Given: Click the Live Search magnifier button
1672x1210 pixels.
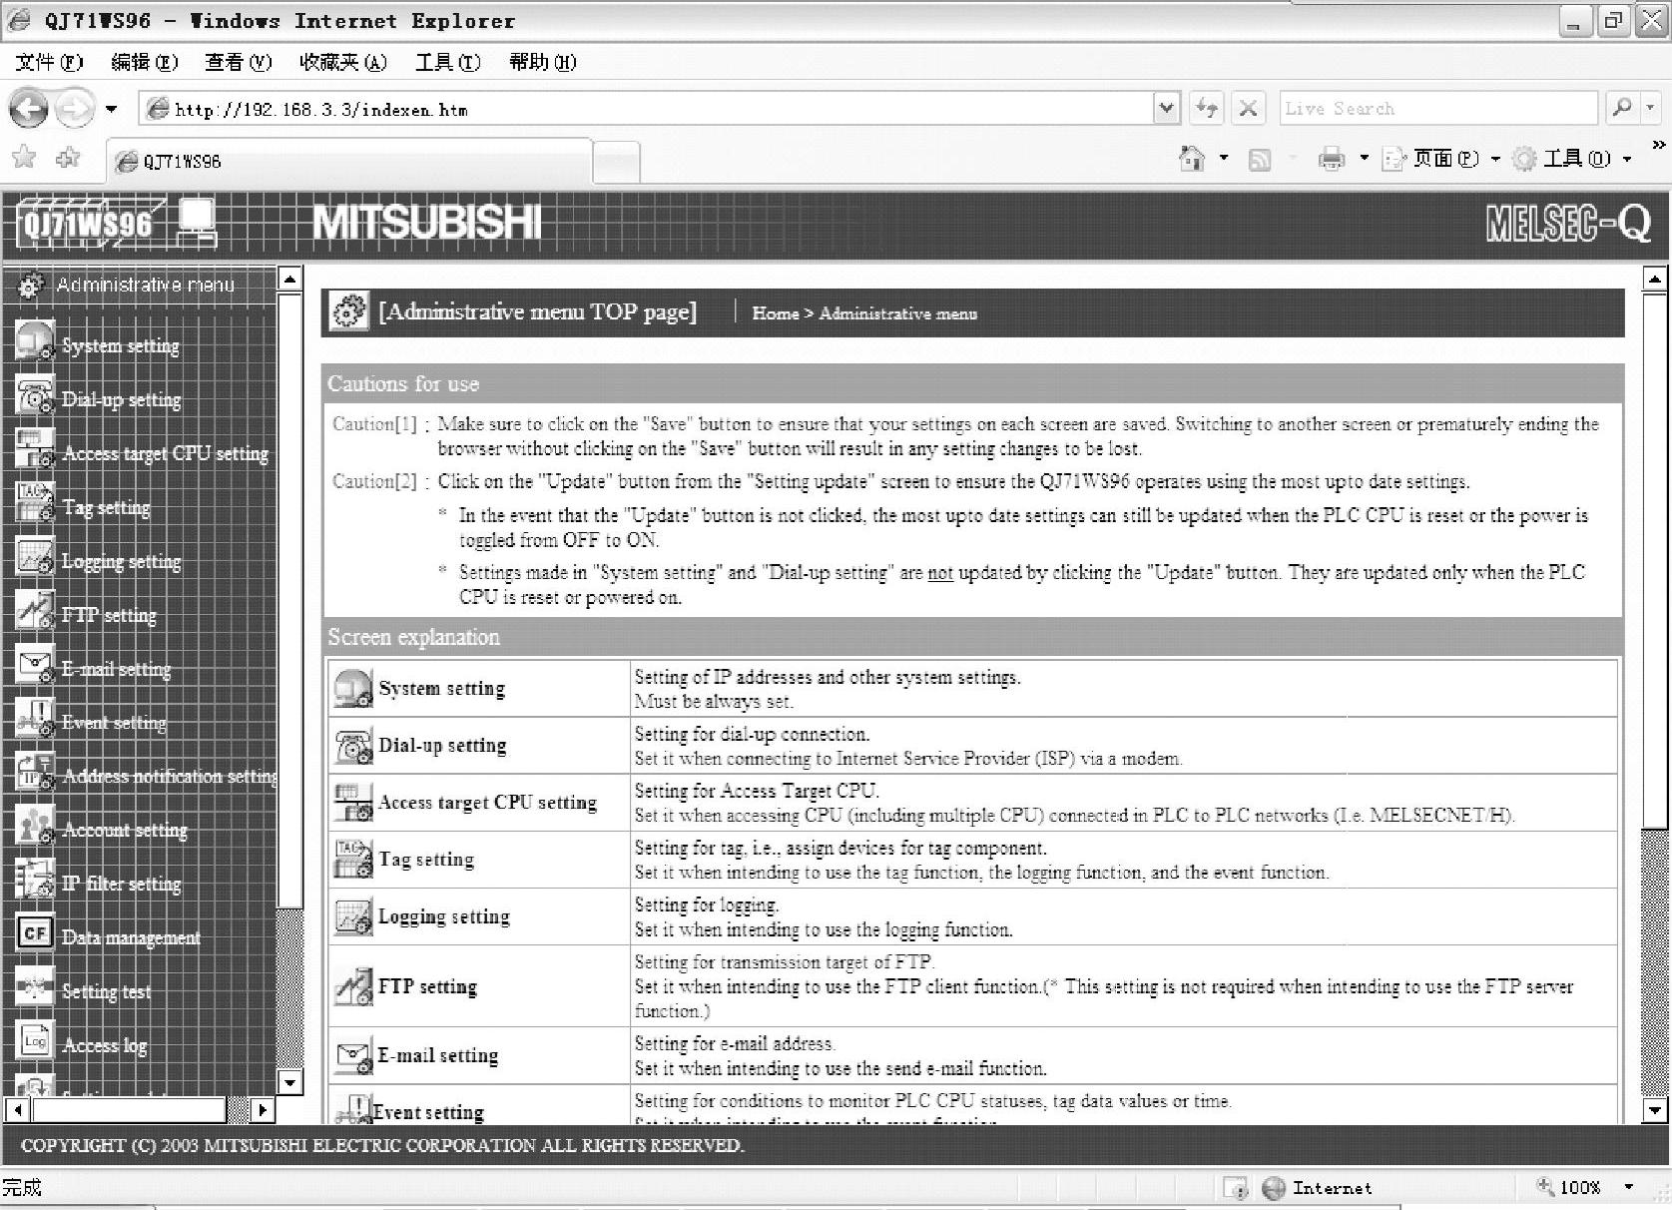Looking at the screenshot, I should pyautogui.click(x=1623, y=108).
